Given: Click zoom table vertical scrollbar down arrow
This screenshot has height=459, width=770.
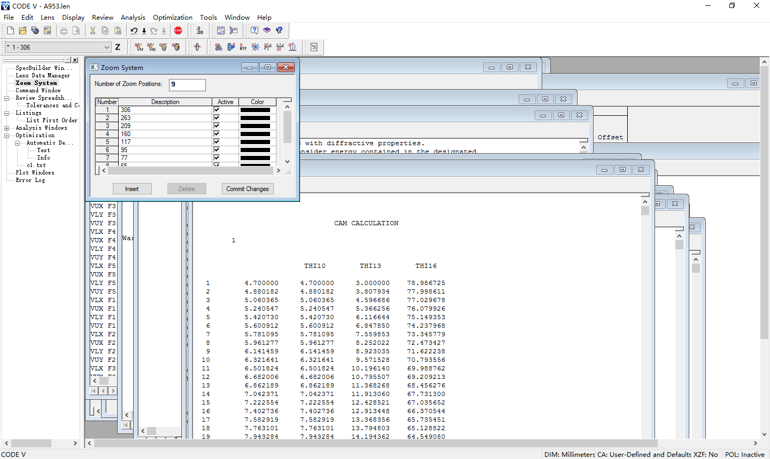Looking at the screenshot, I should point(287,161).
